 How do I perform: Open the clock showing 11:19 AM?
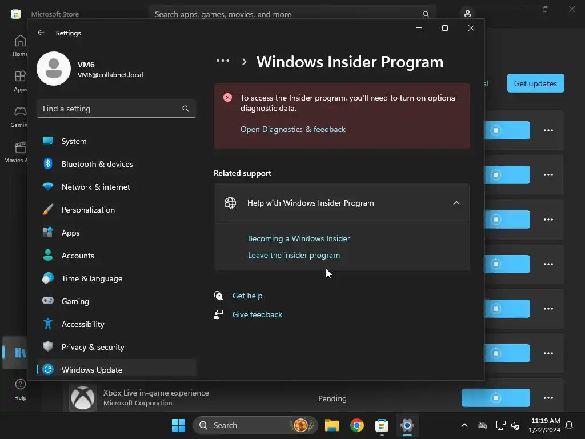544,425
